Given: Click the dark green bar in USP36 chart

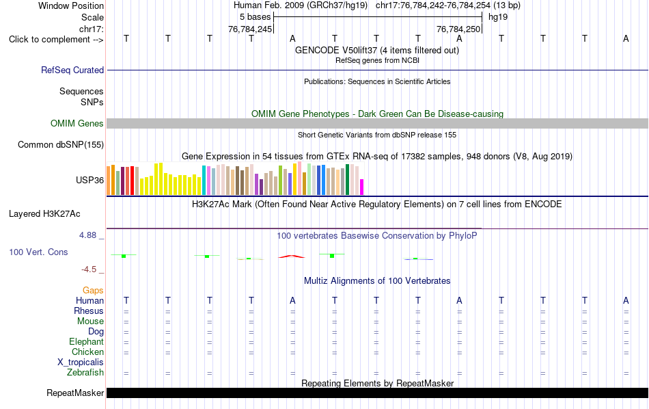Looking at the screenshot, I should (347, 179).
